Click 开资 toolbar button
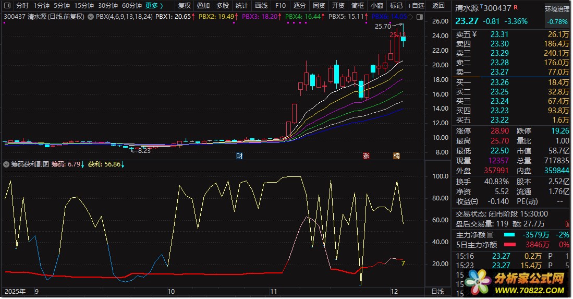 point(338,6)
